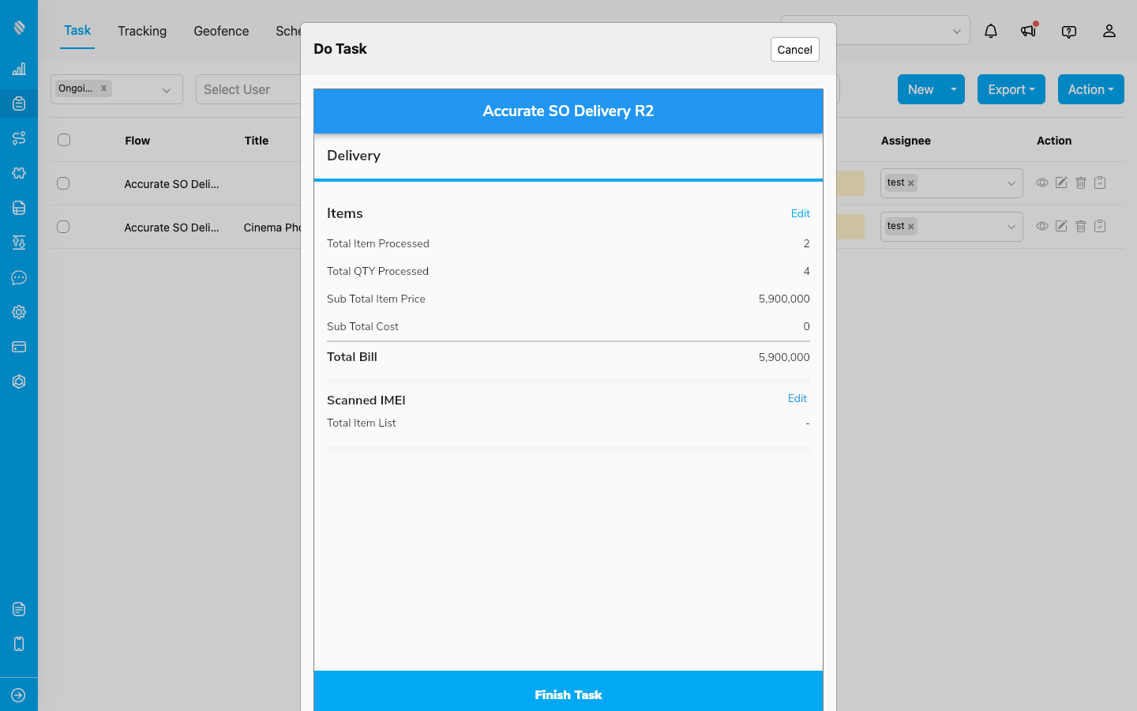Screen dimensions: 1137x711
Task: Open the notifications bell
Action: tap(991, 31)
